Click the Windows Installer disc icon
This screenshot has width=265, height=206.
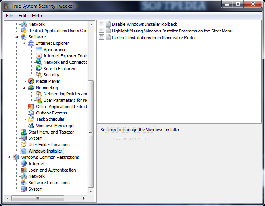24,151
